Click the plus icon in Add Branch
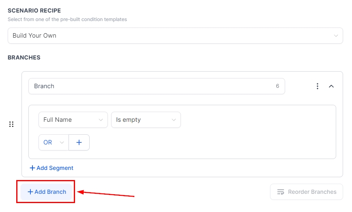 [x=30, y=192]
